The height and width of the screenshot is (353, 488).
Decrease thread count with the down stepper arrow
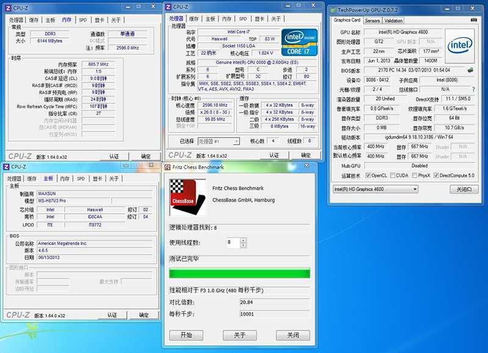click(243, 245)
